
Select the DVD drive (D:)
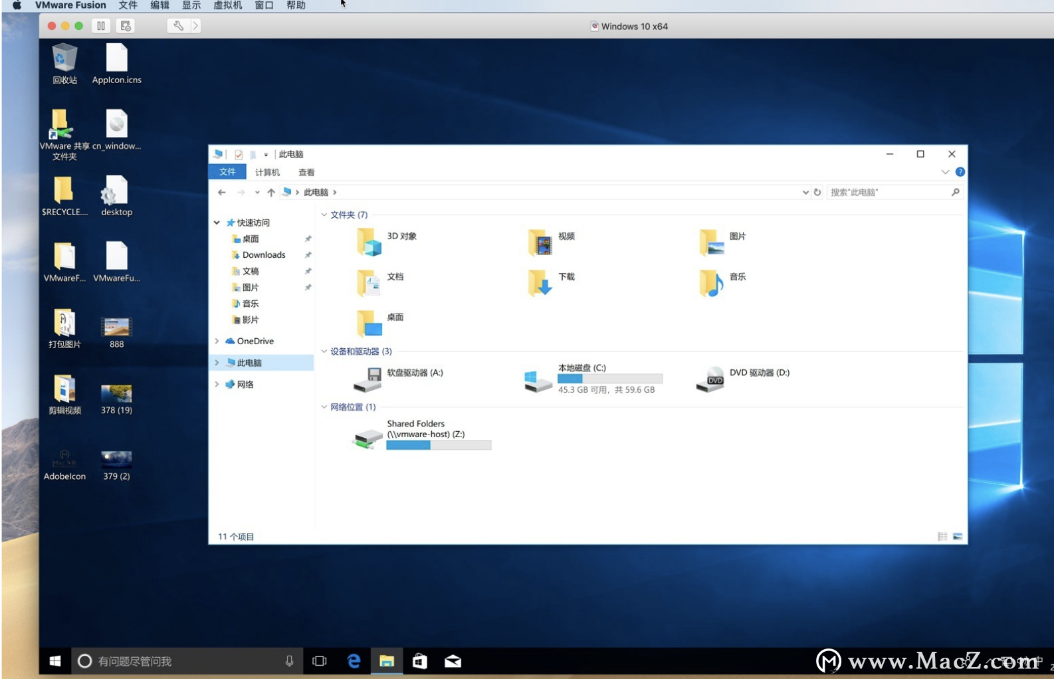tap(743, 379)
